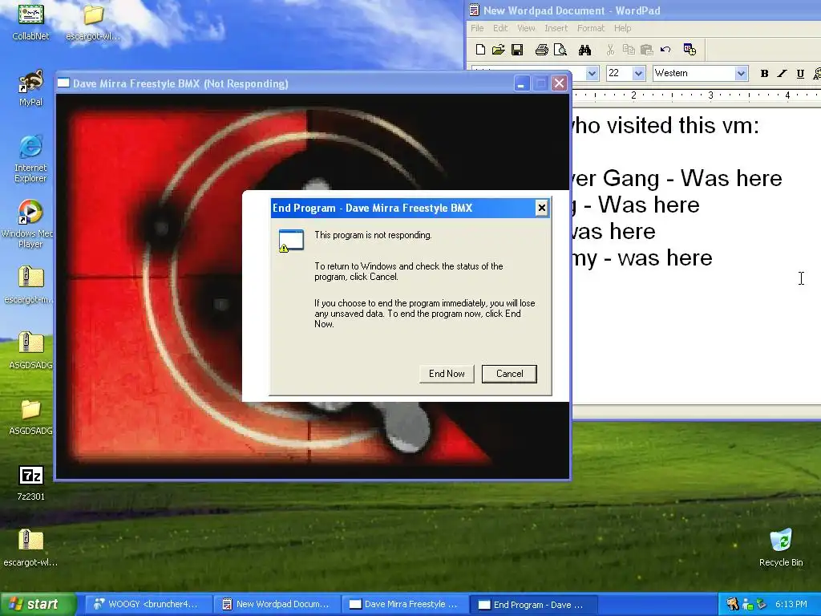Select the escargot-m zip archive icon
This screenshot has width=821, height=616.
pos(30,285)
